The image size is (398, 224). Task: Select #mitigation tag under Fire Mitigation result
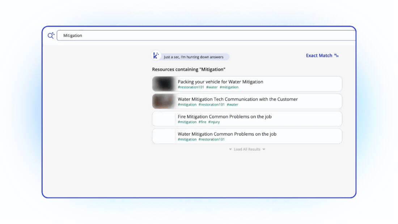point(187,122)
